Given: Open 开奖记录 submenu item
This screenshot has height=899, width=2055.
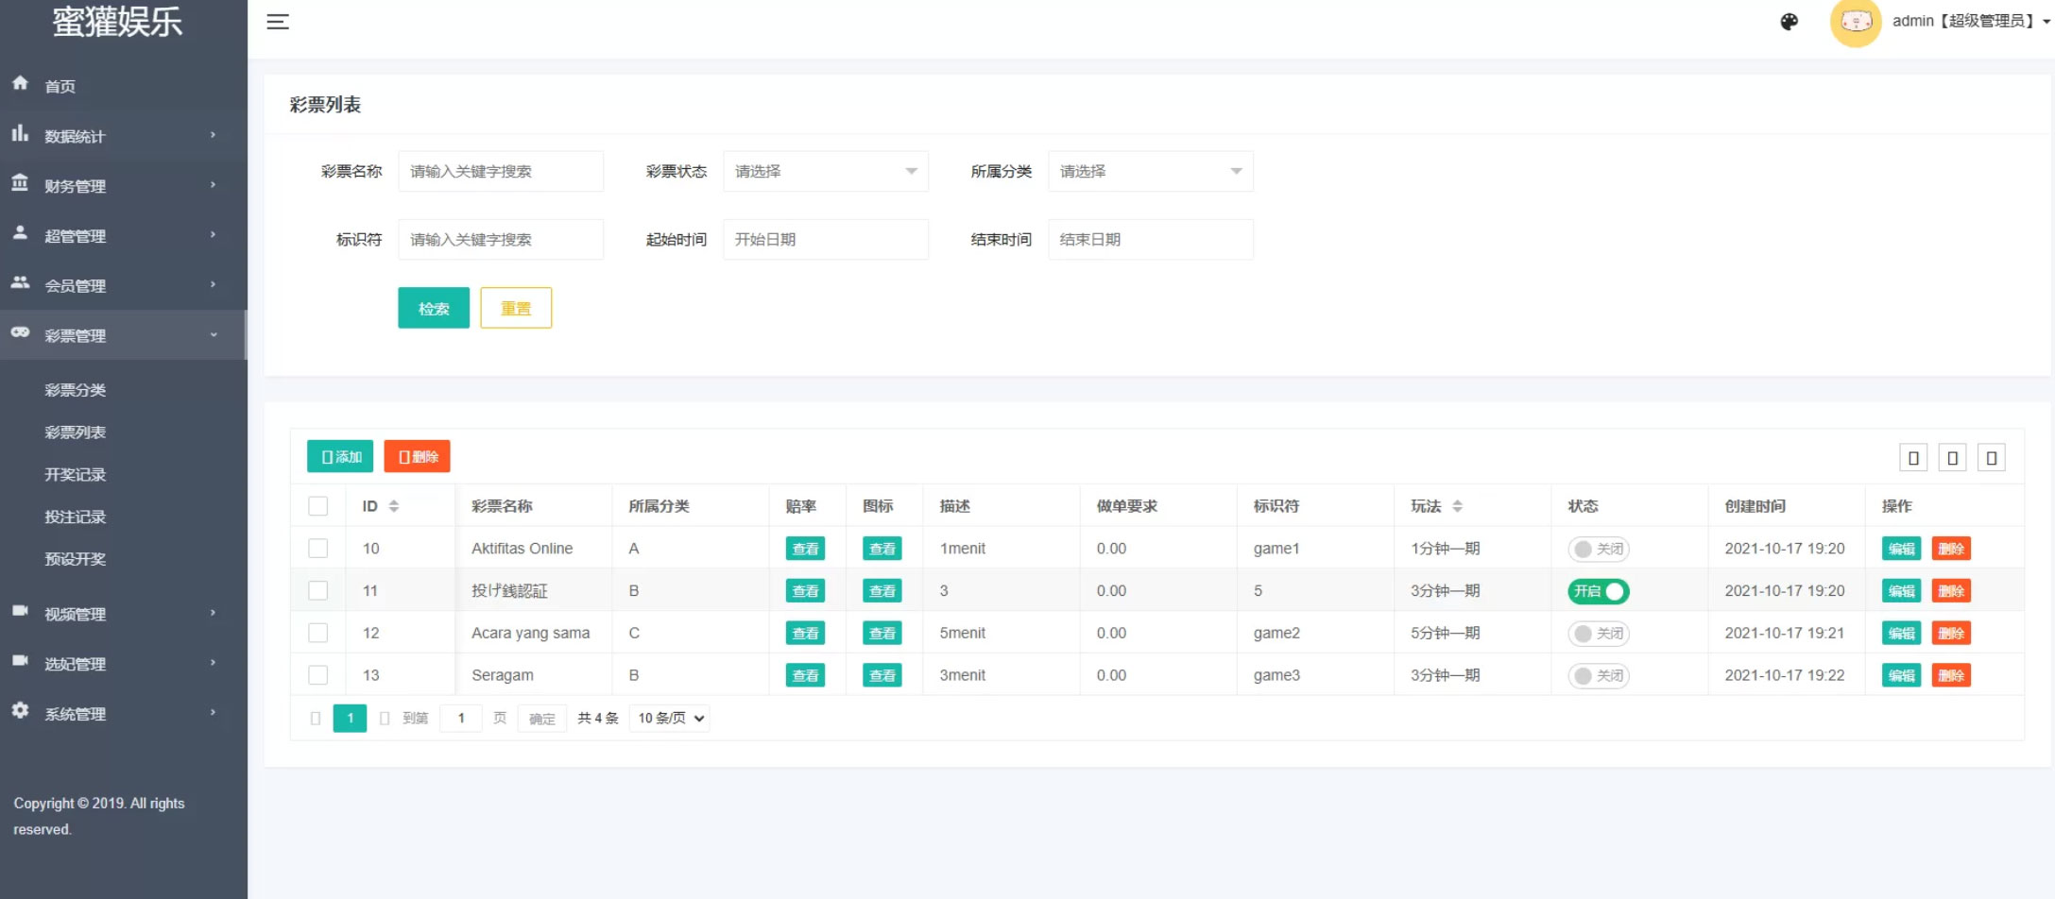Looking at the screenshot, I should point(76,475).
